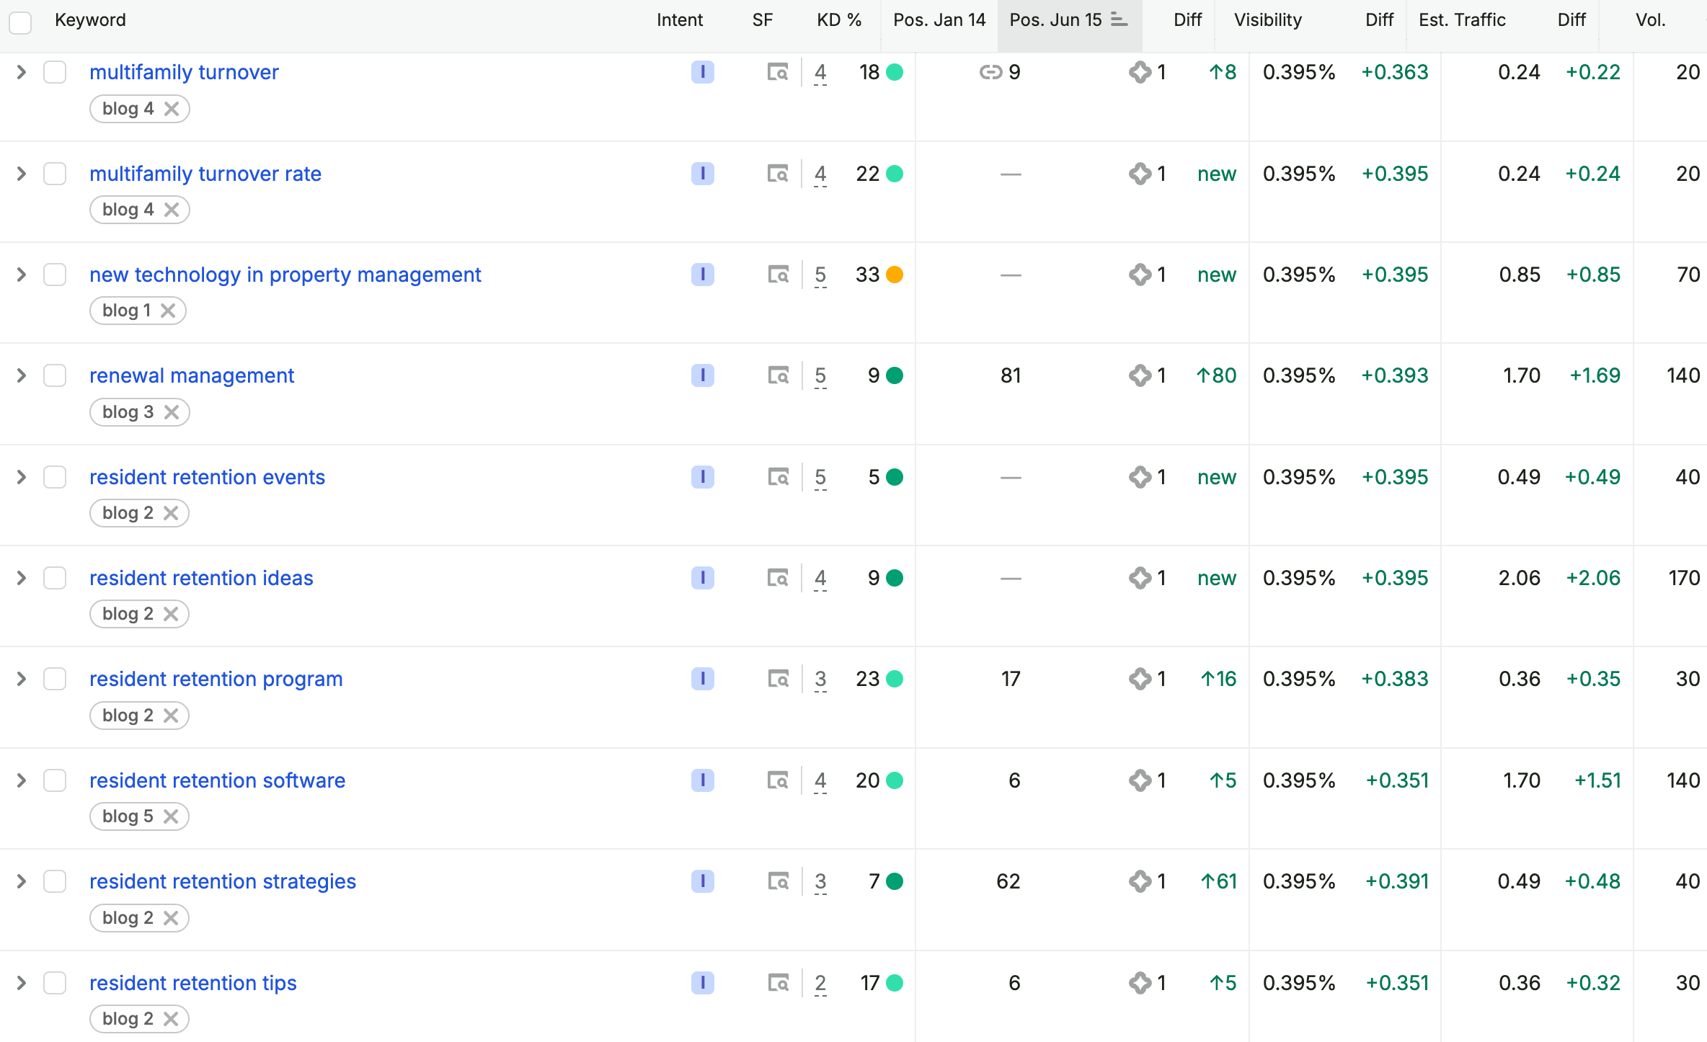1707x1042 pixels.
Task: Click featured snippet icon in resident retention ideas row
Action: [1140, 578]
